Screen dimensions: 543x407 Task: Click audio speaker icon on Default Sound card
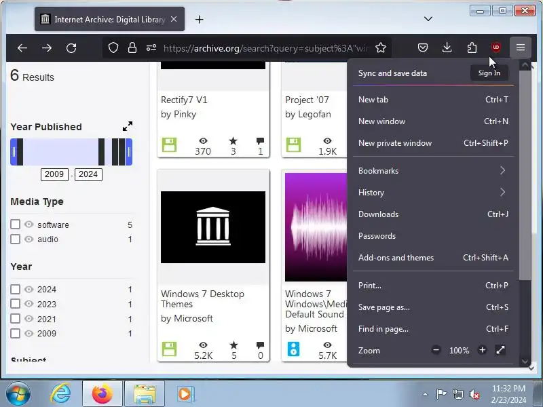pyautogui.click(x=293, y=349)
